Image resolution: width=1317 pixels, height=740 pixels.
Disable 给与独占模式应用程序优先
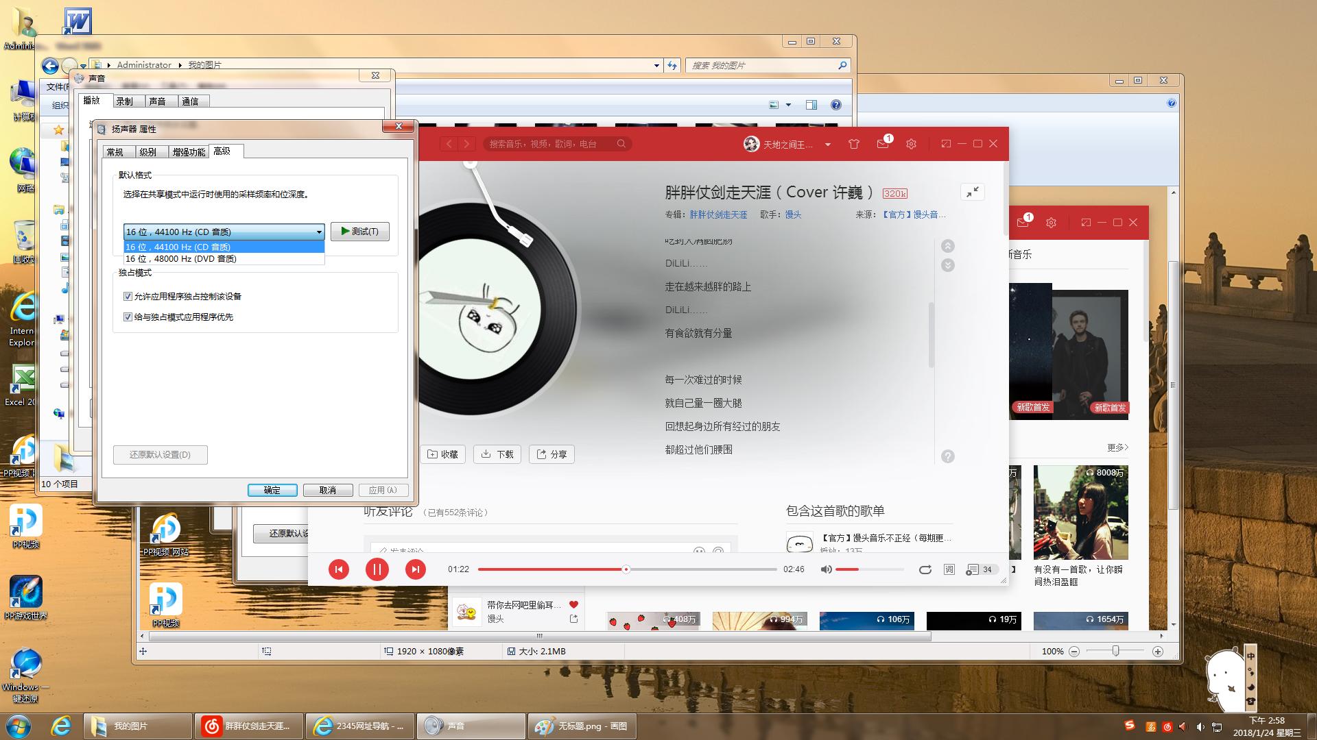(128, 317)
